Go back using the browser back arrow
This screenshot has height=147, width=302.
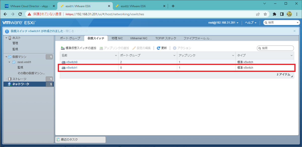pyautogui.click(x=5, y=14)
